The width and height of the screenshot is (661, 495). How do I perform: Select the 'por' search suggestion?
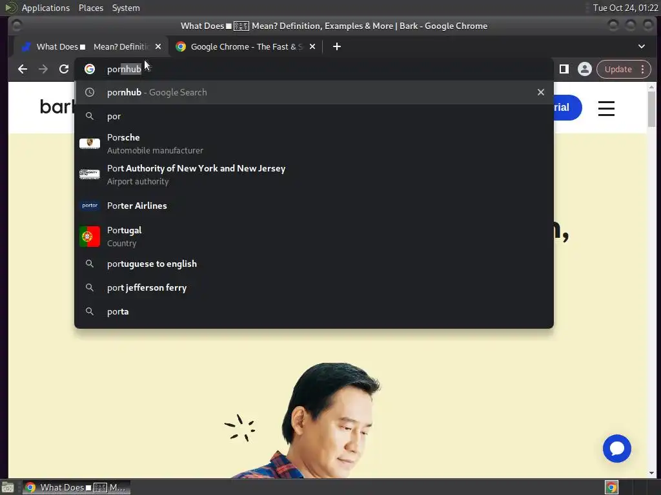314,116
